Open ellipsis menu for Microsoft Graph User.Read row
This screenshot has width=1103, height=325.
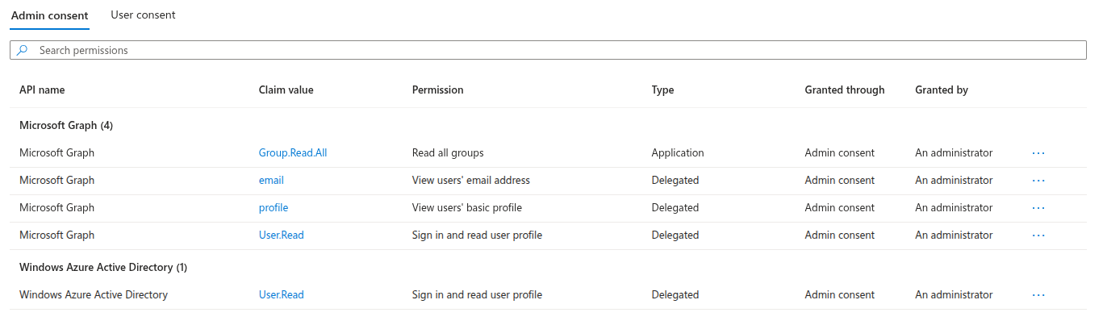(x=1038, y=235)
